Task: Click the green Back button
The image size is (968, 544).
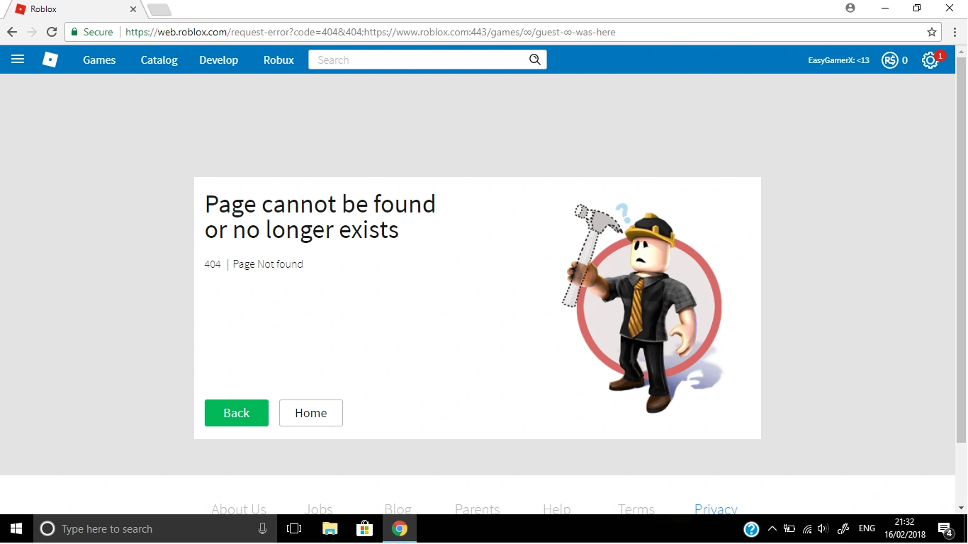Action: click(236, 413)
